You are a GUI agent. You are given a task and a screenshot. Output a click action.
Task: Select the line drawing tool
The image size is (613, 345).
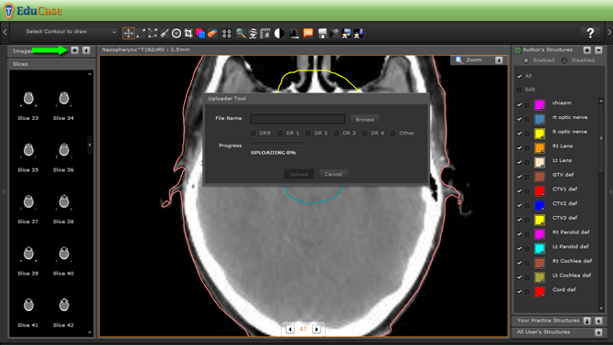coord(141,33)
